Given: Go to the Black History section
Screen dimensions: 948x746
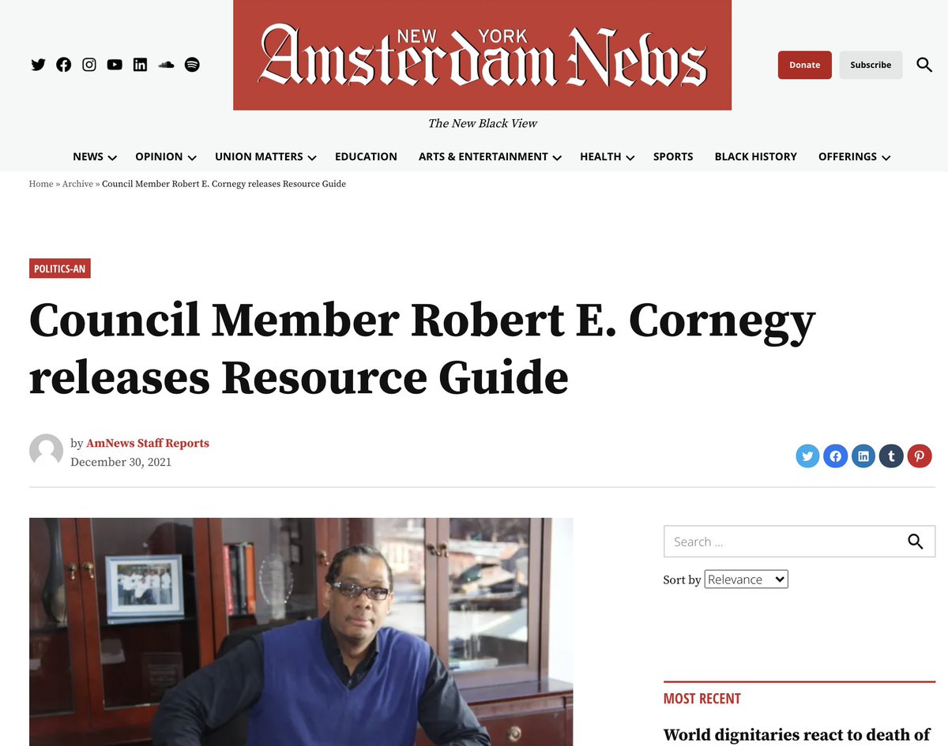Looking at the screenshot, I should 756,156.
